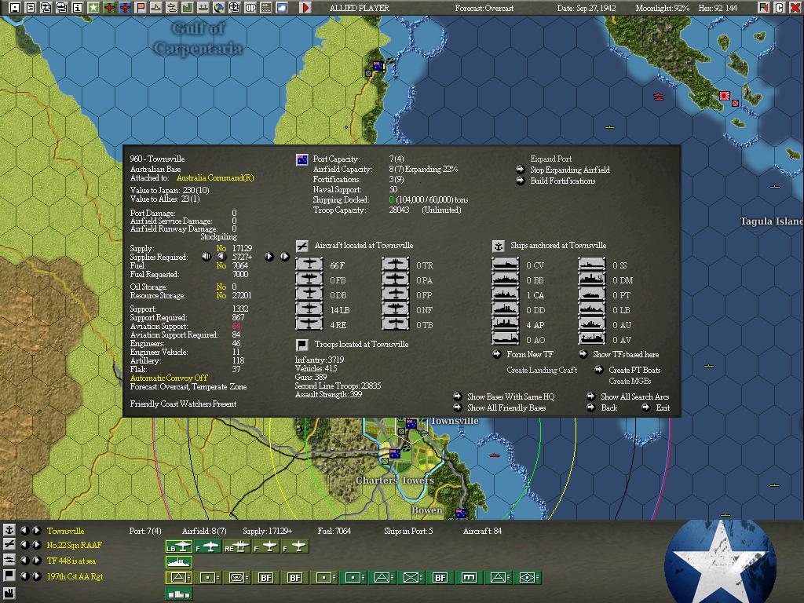
Task: Go to next base after Townsville
Action: click(37, 530)
